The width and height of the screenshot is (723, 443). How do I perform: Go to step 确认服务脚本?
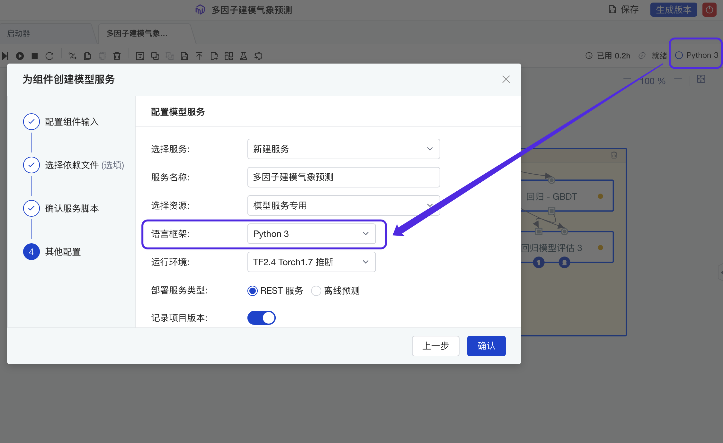(61, 208)
